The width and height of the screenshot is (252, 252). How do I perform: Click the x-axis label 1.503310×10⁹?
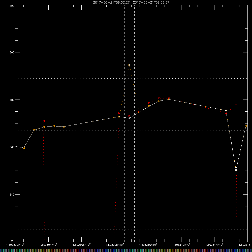click(148, 245)
